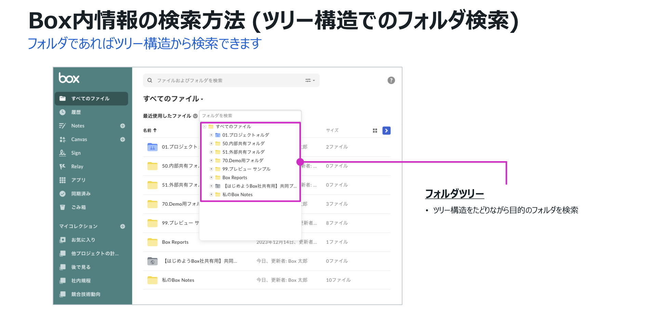Expand the 70.Demo用フォルダ tree node
The width and height of the screenshot is (645, 323).
pos(211,160)
